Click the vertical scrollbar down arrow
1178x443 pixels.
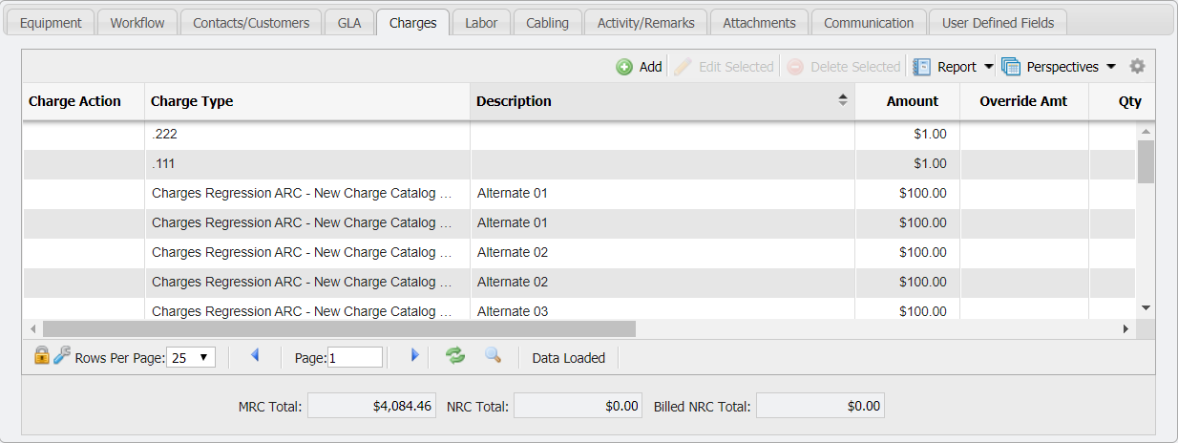[1146, 307]
